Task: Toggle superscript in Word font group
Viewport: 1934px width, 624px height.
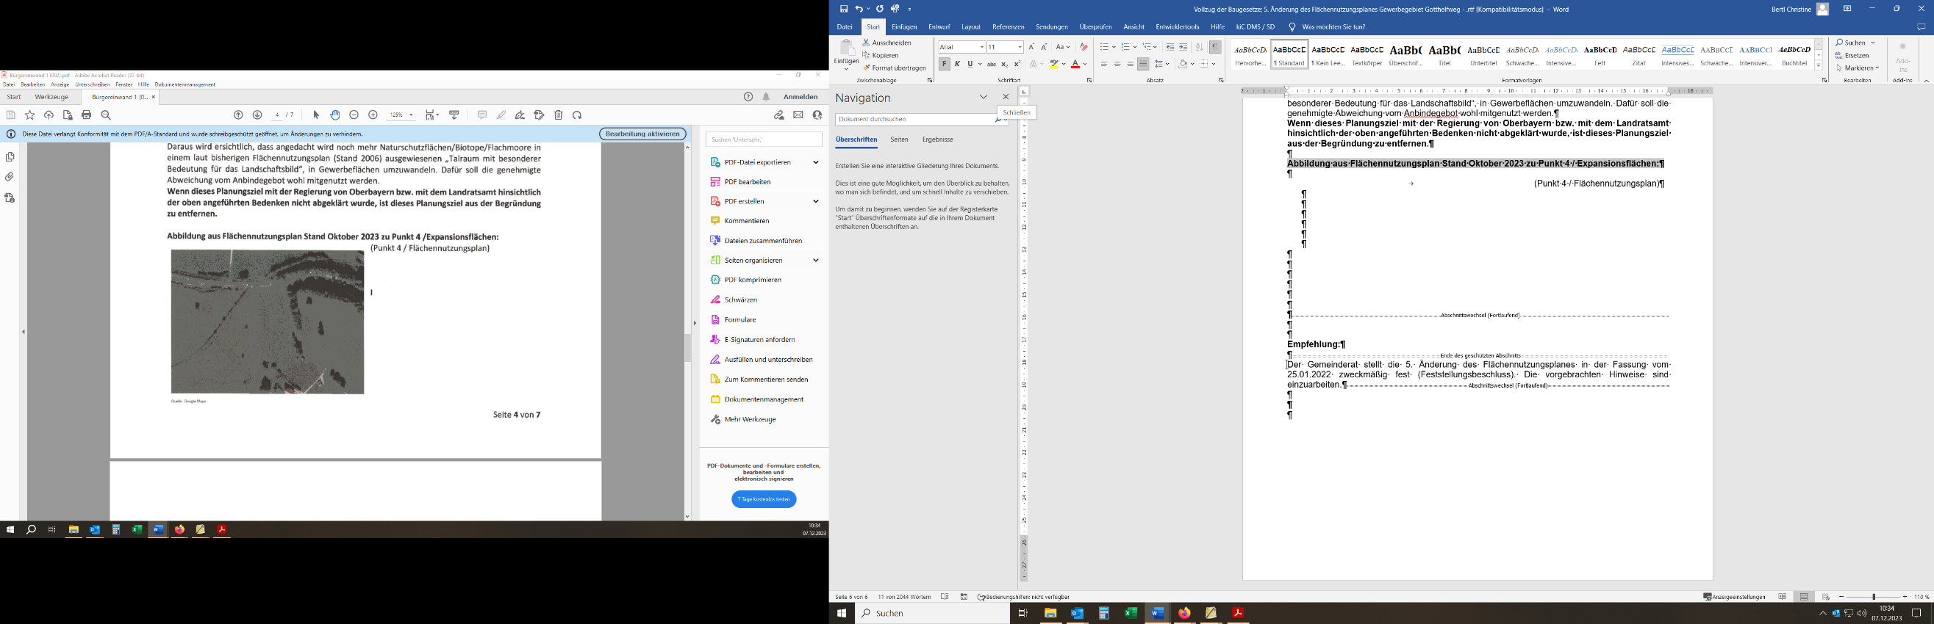Action: click(x=1017, y=65)
